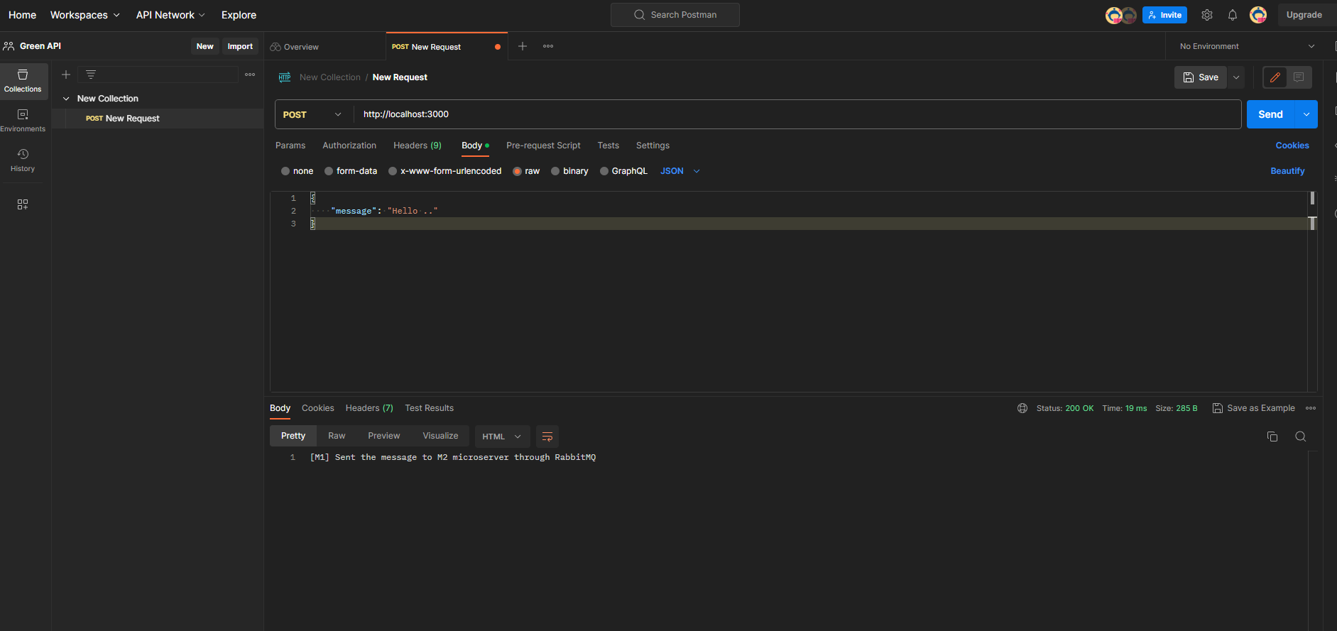Click the Upgrade button
1337x631 pixels.
tap(1304, 15)
